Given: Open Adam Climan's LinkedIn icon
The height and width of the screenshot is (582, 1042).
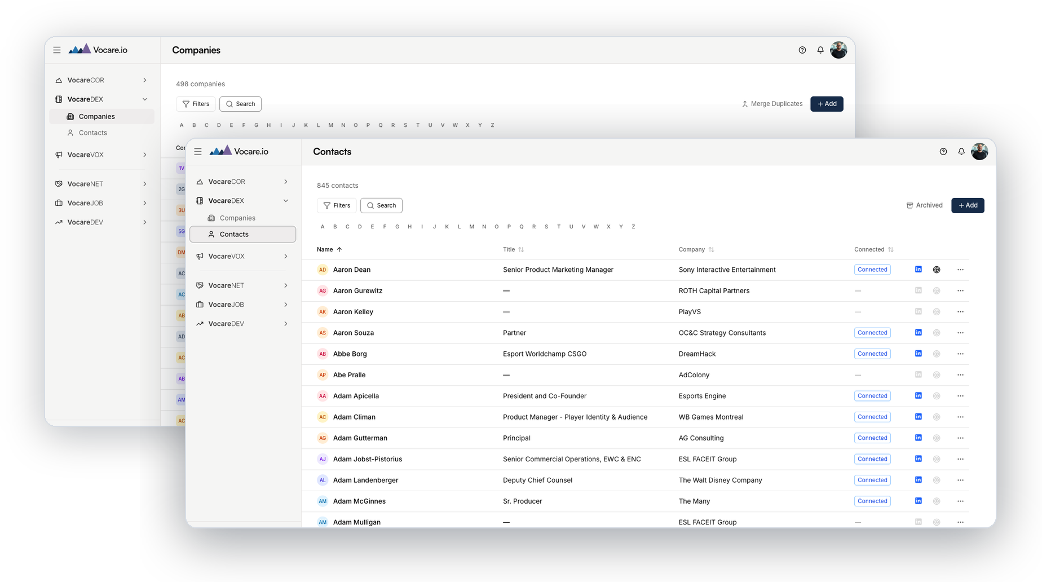Looking at the screenshot, I should point(919,417).
